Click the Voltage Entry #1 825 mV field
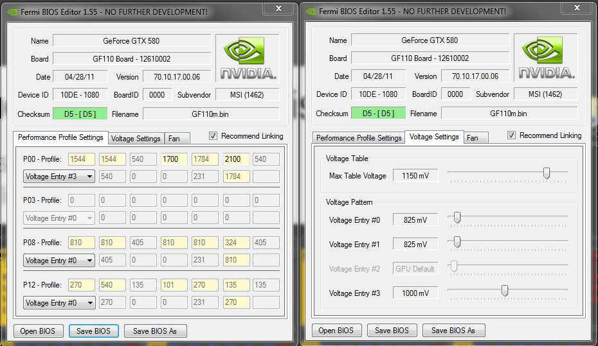 (x=415, y=245)
